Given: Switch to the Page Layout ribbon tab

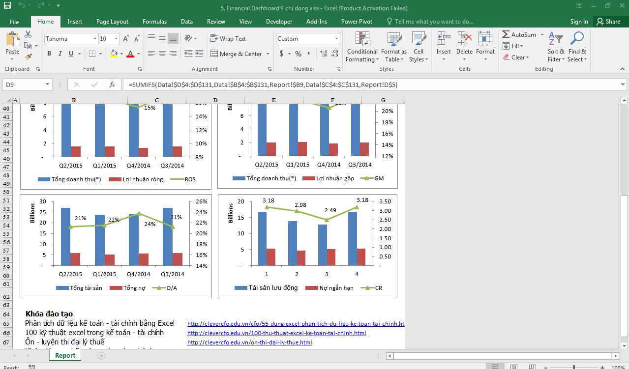Looking at the screenshot, I should click(x=112, y=22).
